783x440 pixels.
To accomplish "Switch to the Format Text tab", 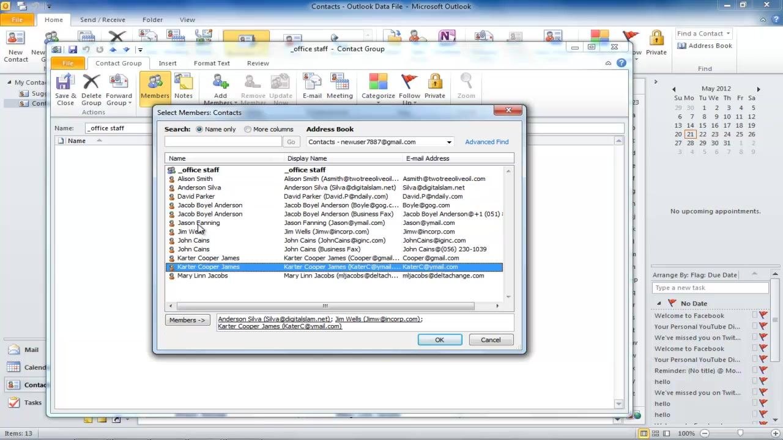I will pyautogui.click(x=212, y=63).
